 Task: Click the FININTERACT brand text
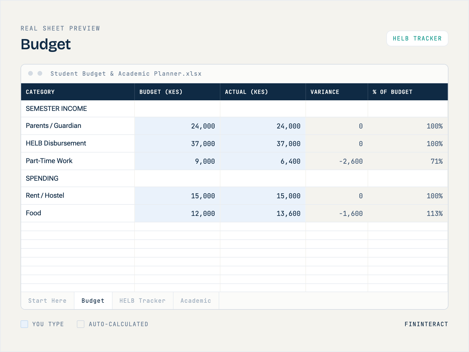426,324
